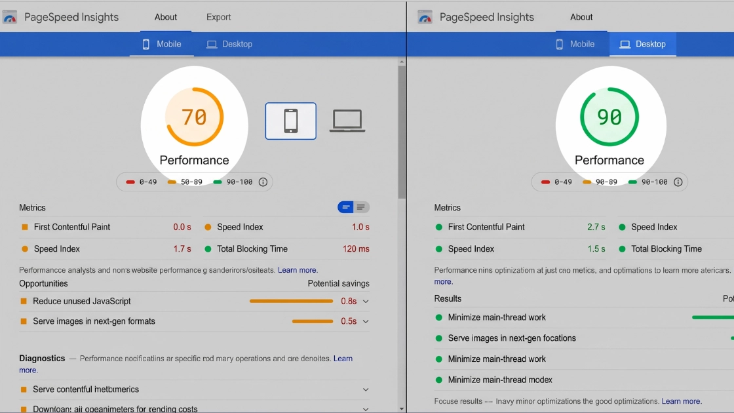Expand Serve images in next-gen formats

pos(366,322)
